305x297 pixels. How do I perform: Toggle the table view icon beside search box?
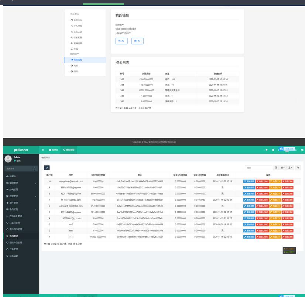coord(276,168)
